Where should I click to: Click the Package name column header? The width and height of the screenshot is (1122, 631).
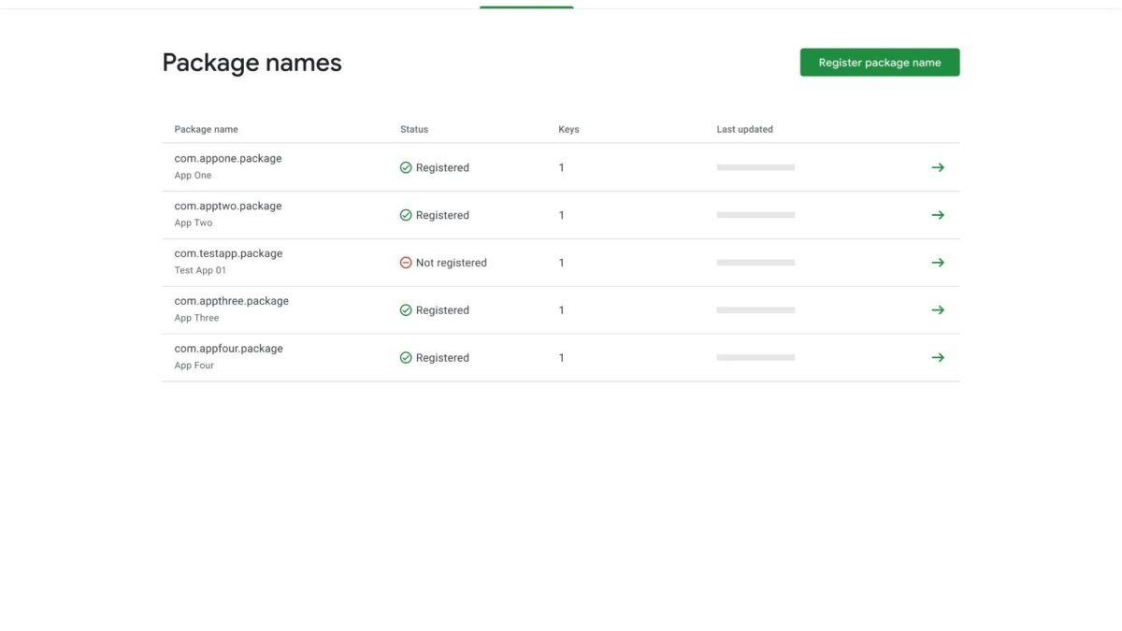coord(206,129)
